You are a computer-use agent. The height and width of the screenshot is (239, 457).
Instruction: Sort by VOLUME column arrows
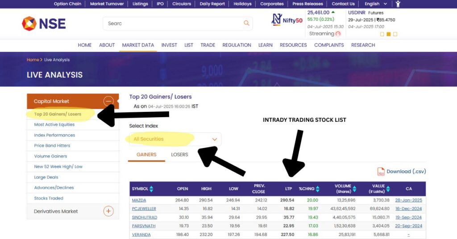(x=354, y=189)
